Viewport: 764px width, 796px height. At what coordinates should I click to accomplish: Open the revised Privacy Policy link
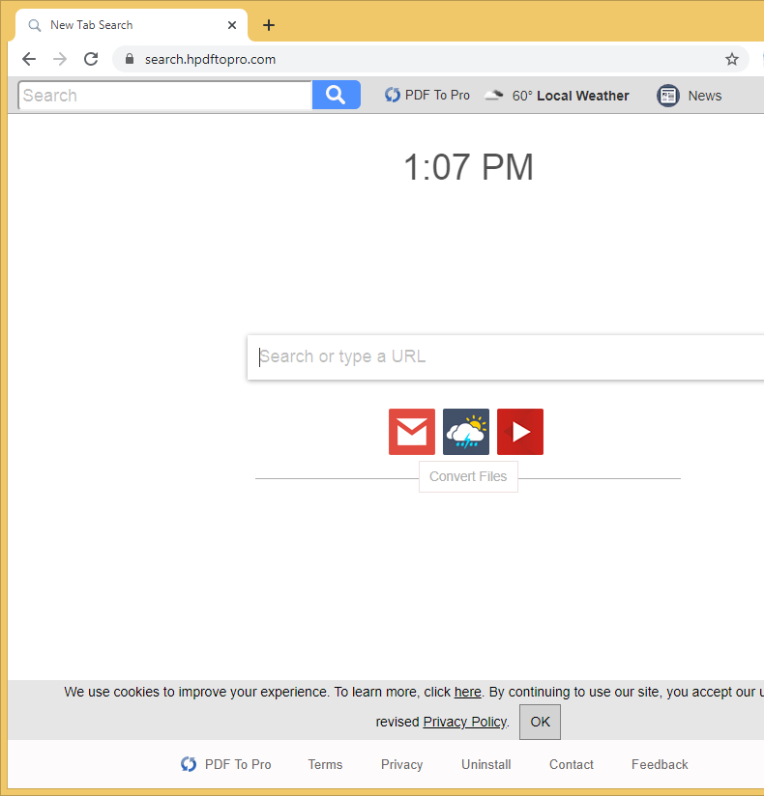pyautogui.click(x=464, y=722)
